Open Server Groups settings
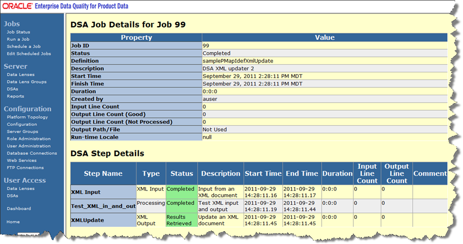Screen dimensions: 463x244 pos(22,132)
